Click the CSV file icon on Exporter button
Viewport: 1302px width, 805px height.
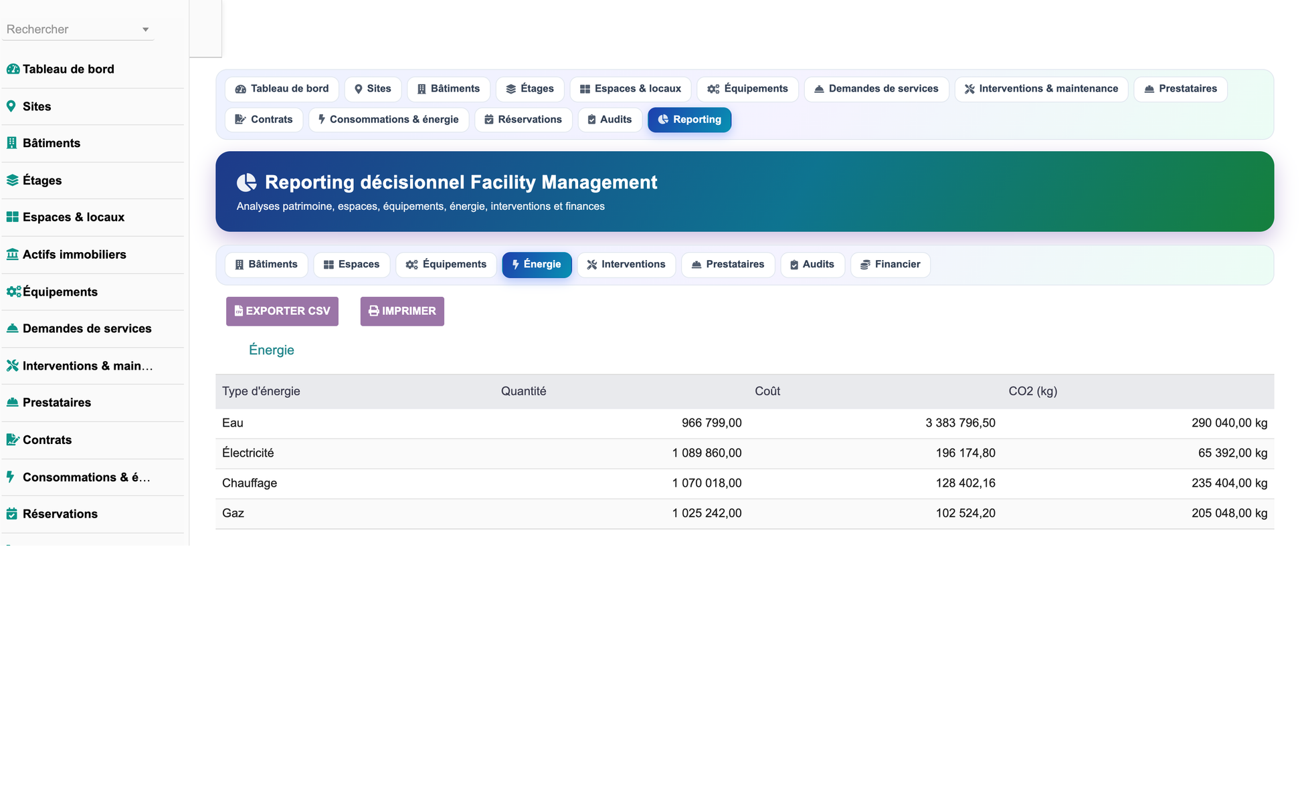tap(238, 311)
